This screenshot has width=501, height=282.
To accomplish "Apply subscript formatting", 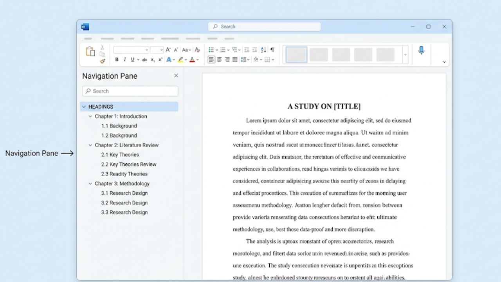I will [x=153, y=60].
